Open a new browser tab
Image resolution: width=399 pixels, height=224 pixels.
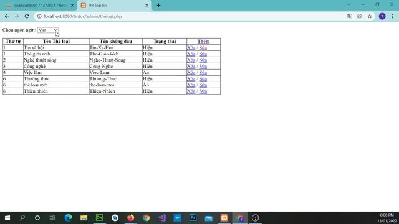158,6
